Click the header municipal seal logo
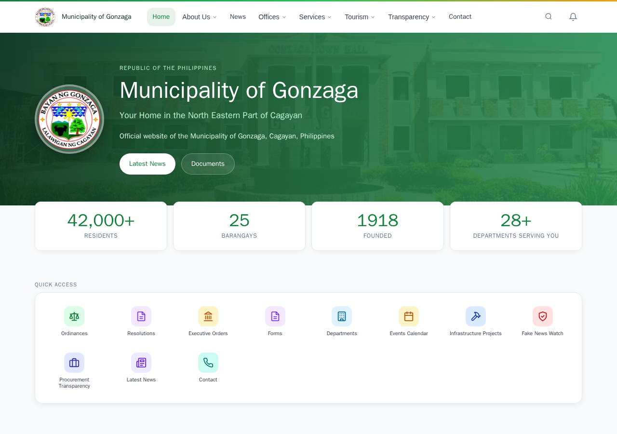617x434 pixels. click(45, 17)
